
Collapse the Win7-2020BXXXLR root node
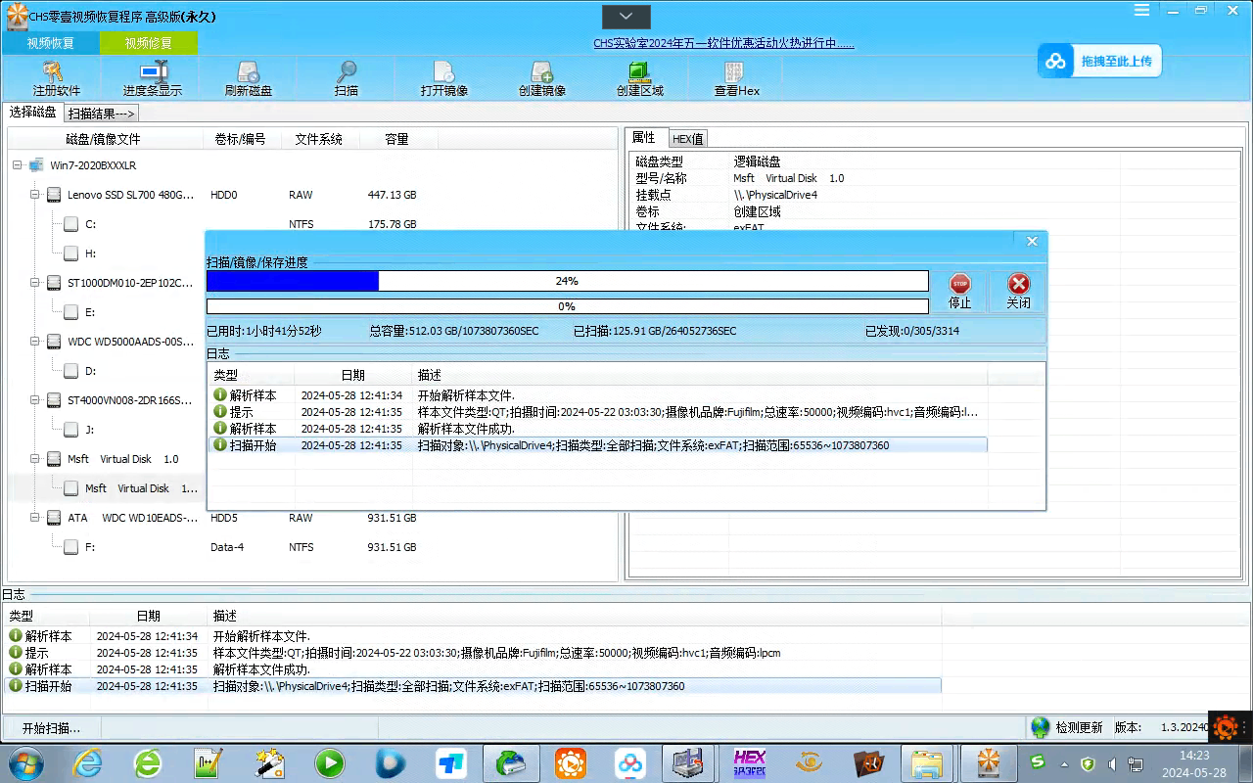pos(18,165)
